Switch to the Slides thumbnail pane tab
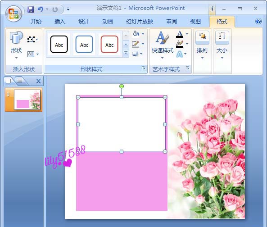 9,81
